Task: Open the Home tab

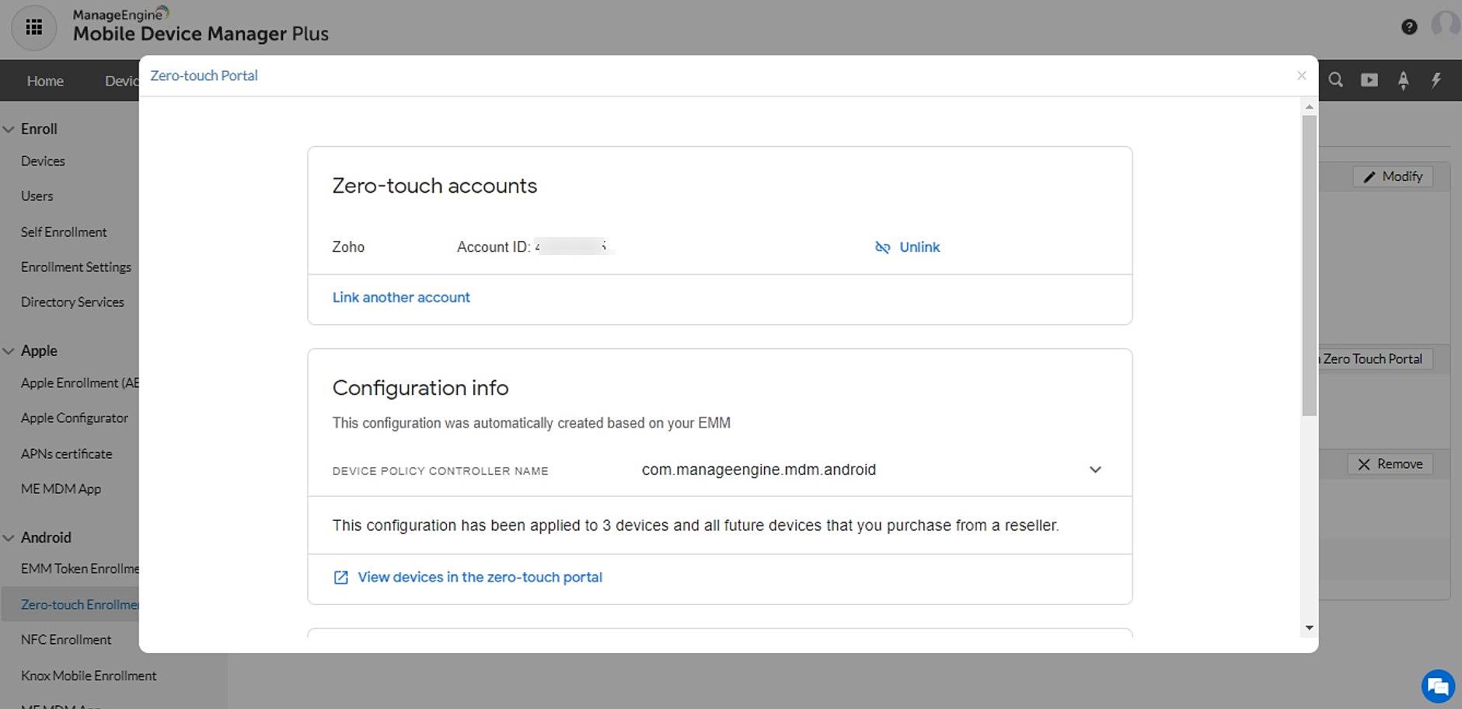Action: tap(45, 81)
